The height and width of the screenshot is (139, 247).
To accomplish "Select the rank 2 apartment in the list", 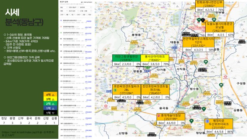I will pyautogui.click(x=76, y=27).
